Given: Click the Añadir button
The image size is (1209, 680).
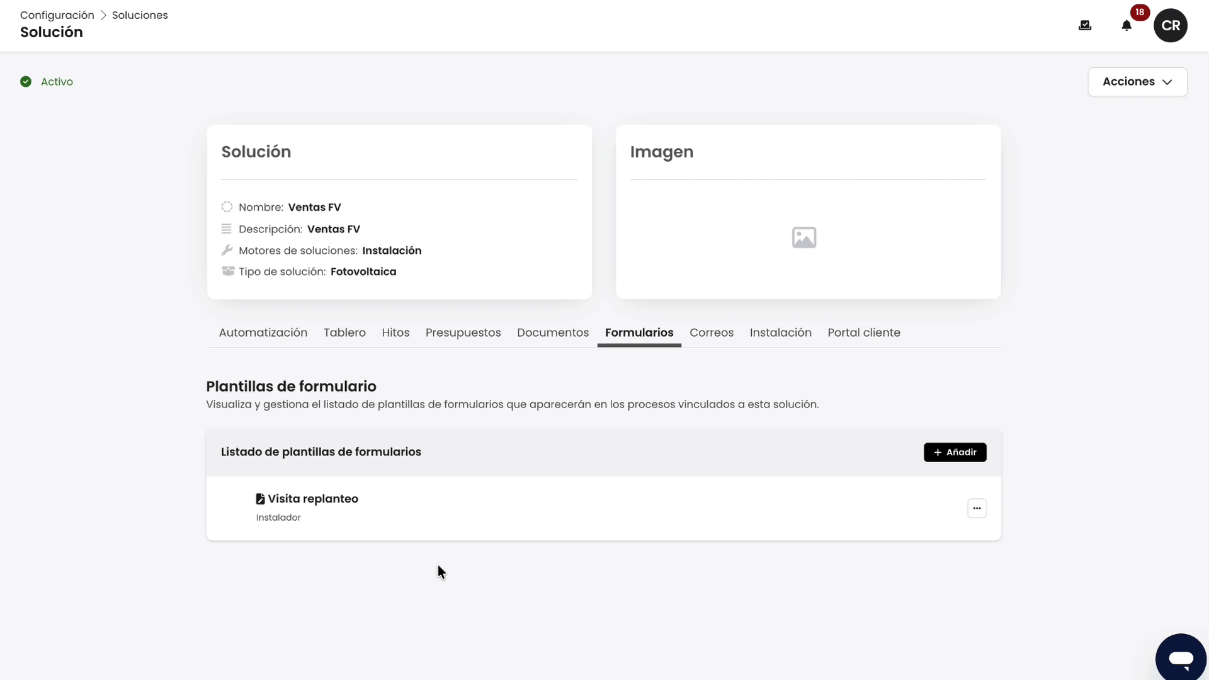Looking at the screenshot, I should pyautogui.click(x=955, y=452).
